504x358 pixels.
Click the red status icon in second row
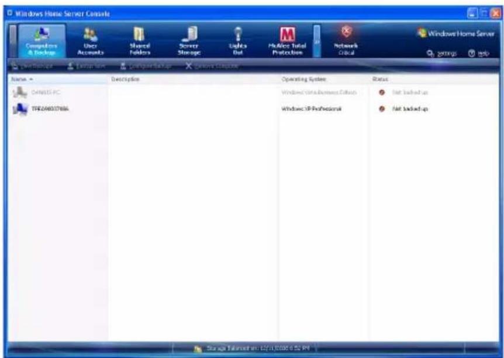pos(382,109)
